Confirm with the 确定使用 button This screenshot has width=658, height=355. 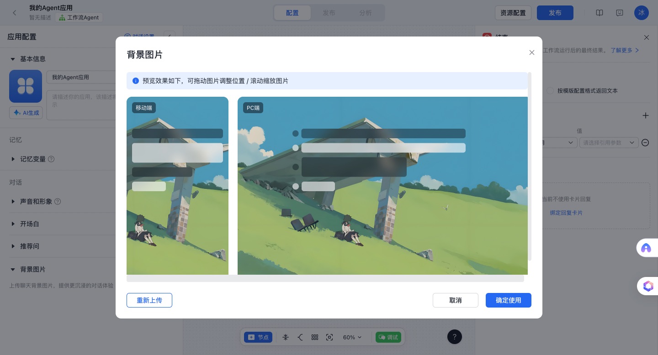pos(509,300)
